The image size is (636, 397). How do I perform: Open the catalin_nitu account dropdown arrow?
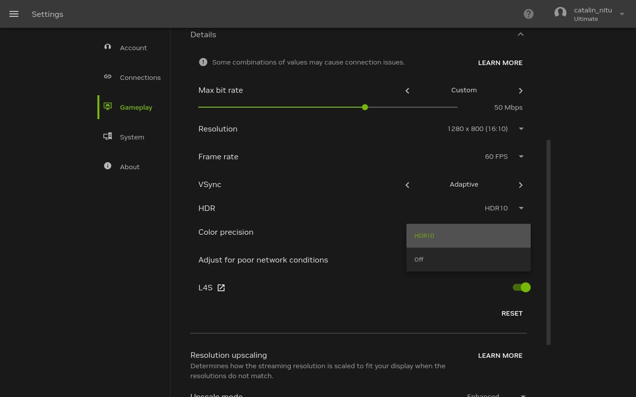click(622, 14)
